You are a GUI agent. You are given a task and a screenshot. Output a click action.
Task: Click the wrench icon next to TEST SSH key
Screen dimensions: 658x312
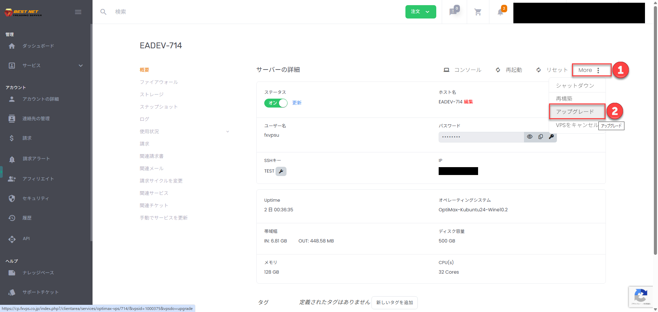[x=281, y=171]
